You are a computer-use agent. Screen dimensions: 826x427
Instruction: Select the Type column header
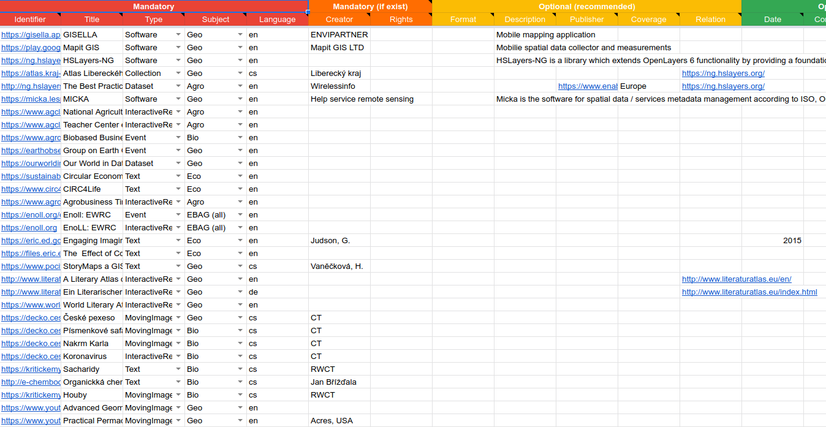[x=154, y=20]
